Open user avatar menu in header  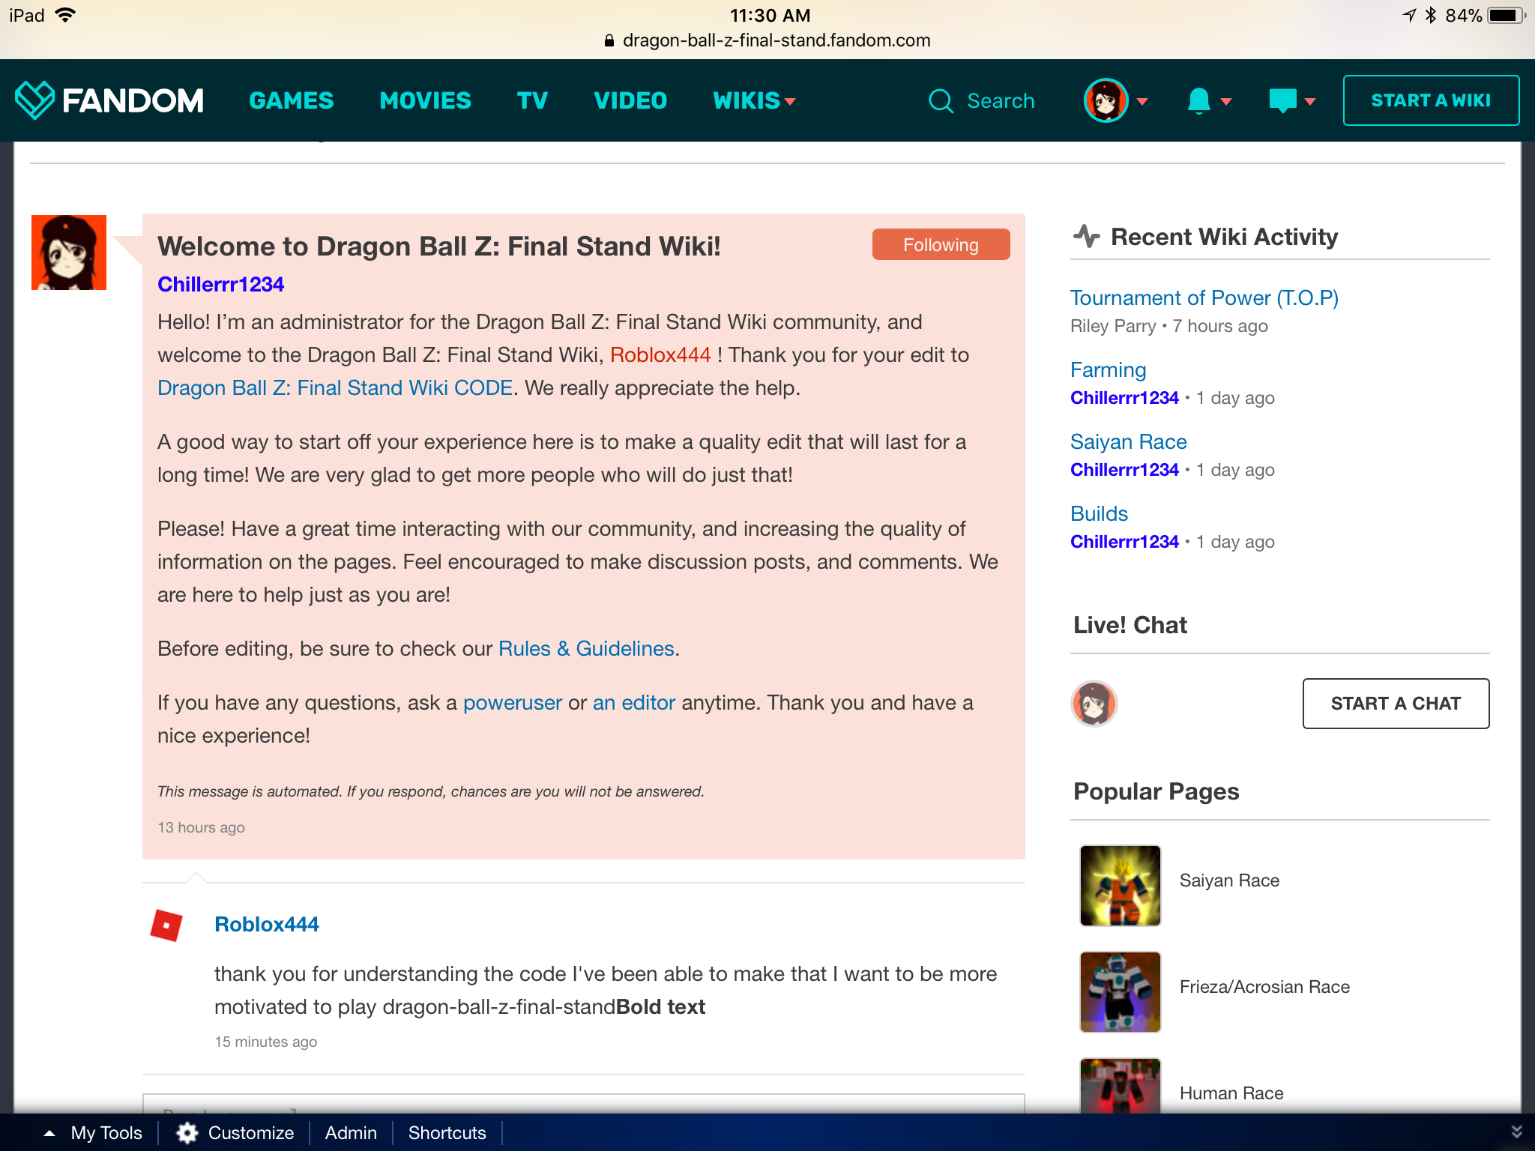pyautogui.click(x=1106, y=100)
